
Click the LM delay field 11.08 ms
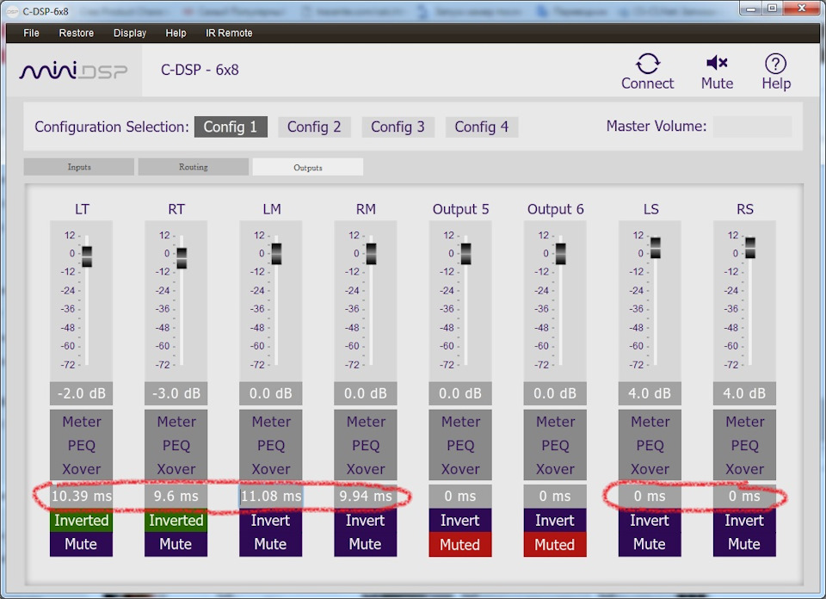(x=271, y=497)
